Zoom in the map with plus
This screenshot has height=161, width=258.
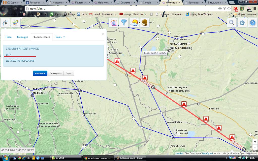(x=255, y=142)
